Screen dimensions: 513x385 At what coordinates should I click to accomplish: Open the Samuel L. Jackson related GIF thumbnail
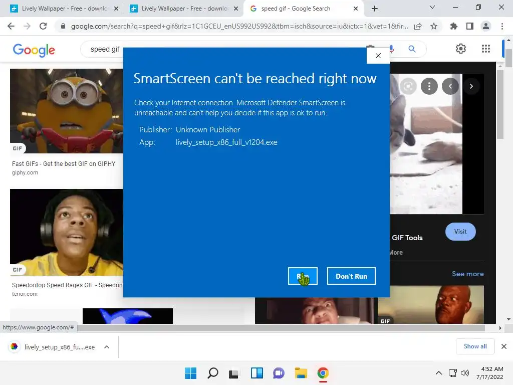[430, 305]
